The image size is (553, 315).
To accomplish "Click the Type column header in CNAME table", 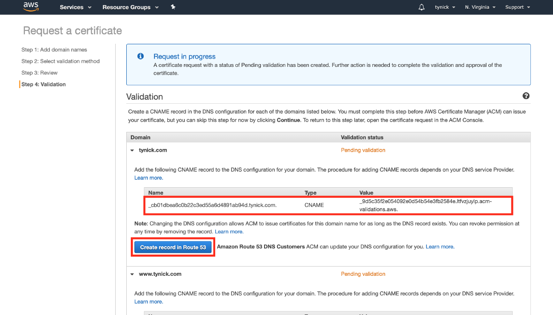I will tap(311, 193).
